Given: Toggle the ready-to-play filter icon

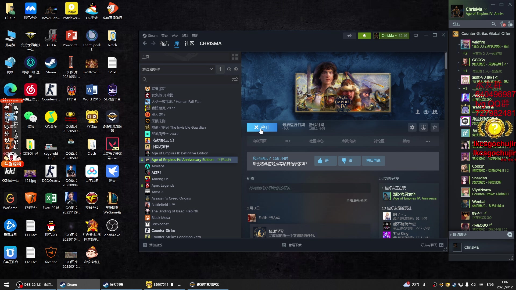Looking at the screenshot, I should click(x=236, y=69).
